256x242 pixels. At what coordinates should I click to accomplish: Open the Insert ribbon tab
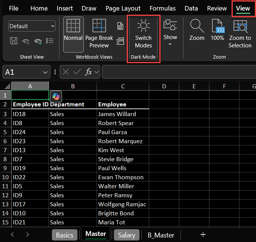65,8
